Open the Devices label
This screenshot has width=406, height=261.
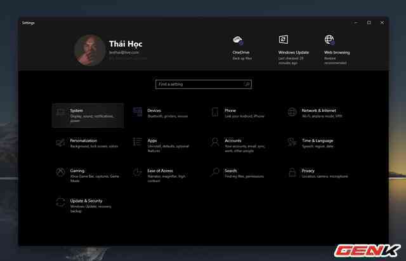click(154, 110)
